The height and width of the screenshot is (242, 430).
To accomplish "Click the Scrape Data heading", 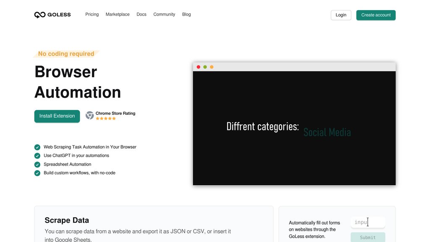I will pyautogui.click(x=67, y=220).
